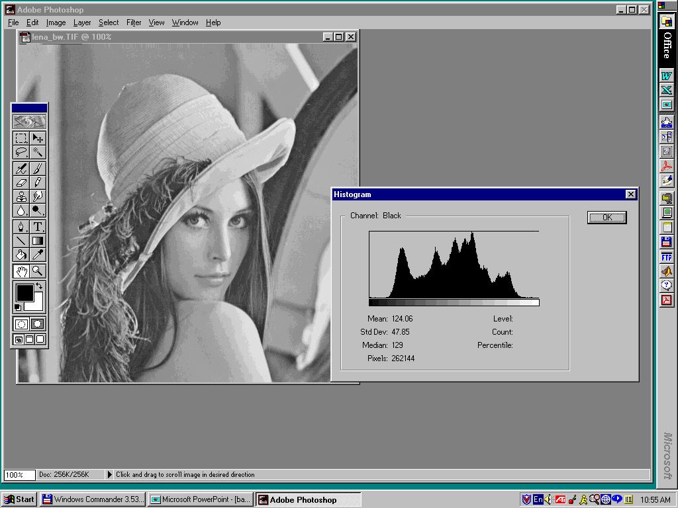This screenshot has width=678, height=508.
Task: Expand the status bar info arrow
Action: [109, 474]
